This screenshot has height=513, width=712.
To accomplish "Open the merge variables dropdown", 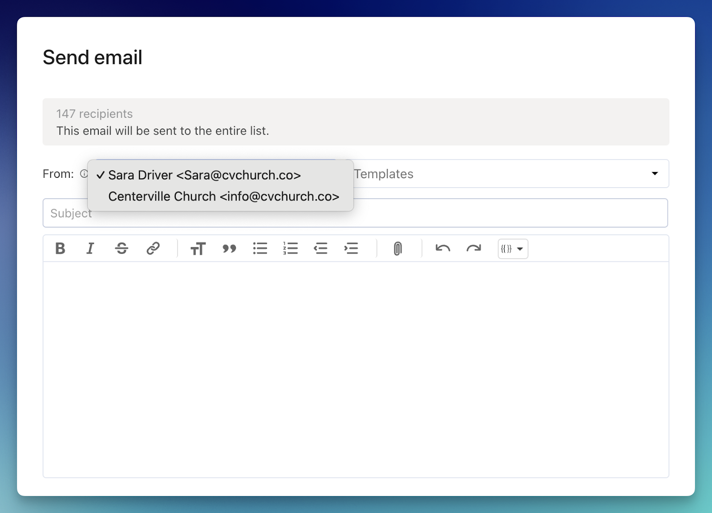I will [x=513, y=249].
